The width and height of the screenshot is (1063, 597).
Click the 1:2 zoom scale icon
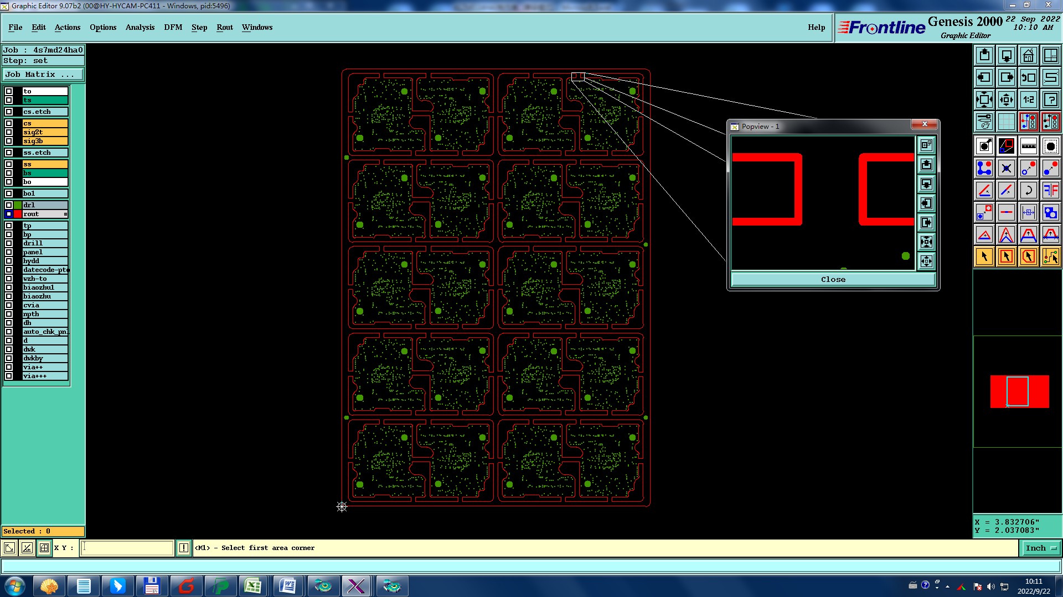point(1028,99)
